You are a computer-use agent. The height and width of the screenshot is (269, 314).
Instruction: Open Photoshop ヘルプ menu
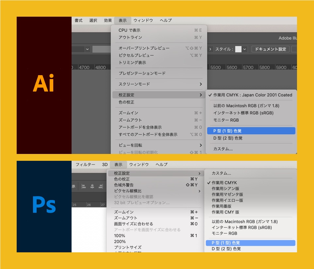pyautogui.click(x=161, y=165)
